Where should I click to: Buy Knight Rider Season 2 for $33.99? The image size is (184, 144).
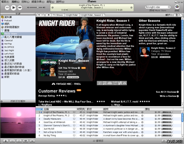tap(165, 57)
